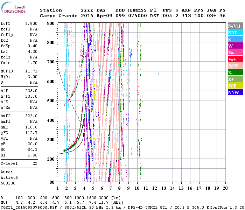Click the 80 km height axis label
The height and width of the screenshot is (210, 245).
coord(52,182)
